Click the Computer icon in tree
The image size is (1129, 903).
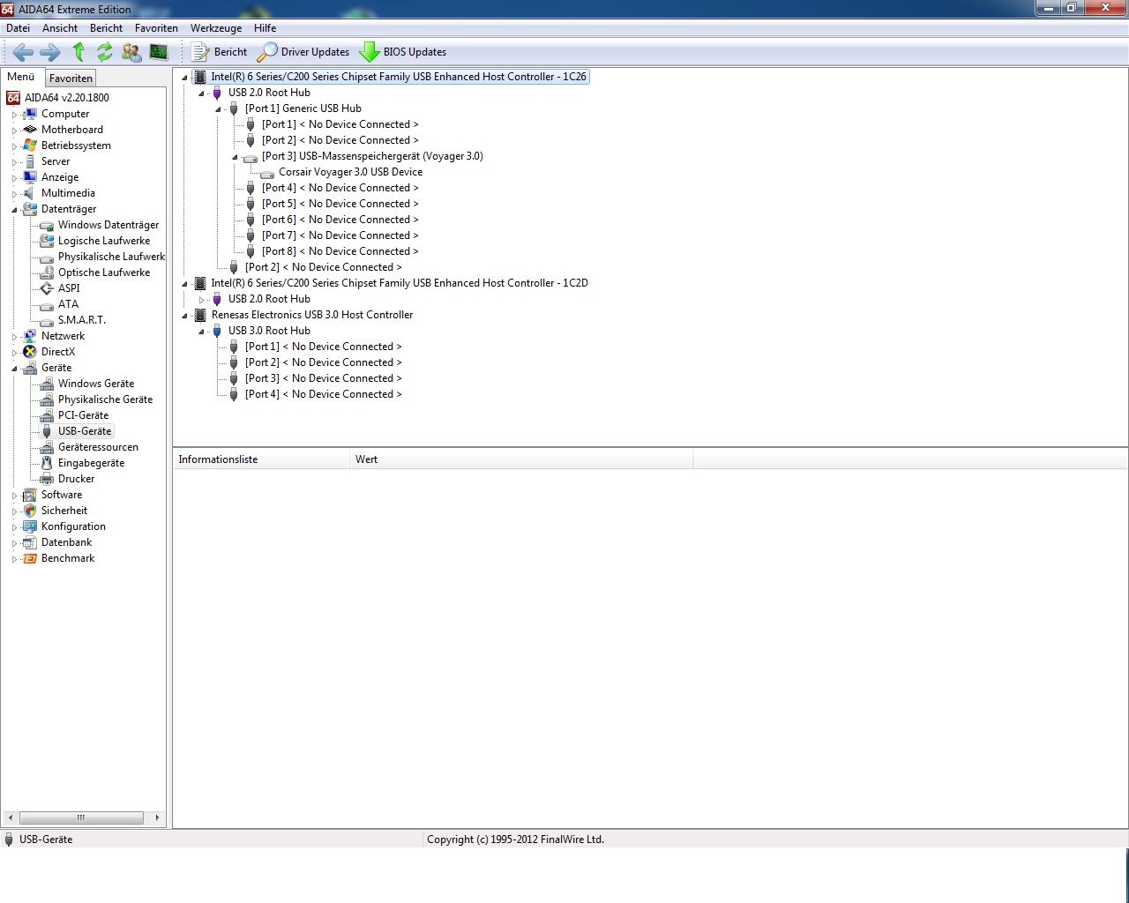pyautogui.click(x=30, y=114)
